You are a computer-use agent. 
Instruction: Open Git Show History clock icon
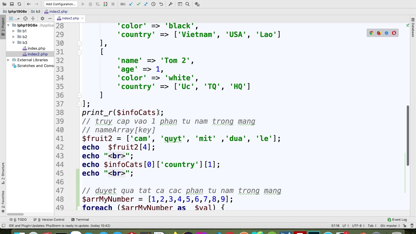[x=153, y=4]
